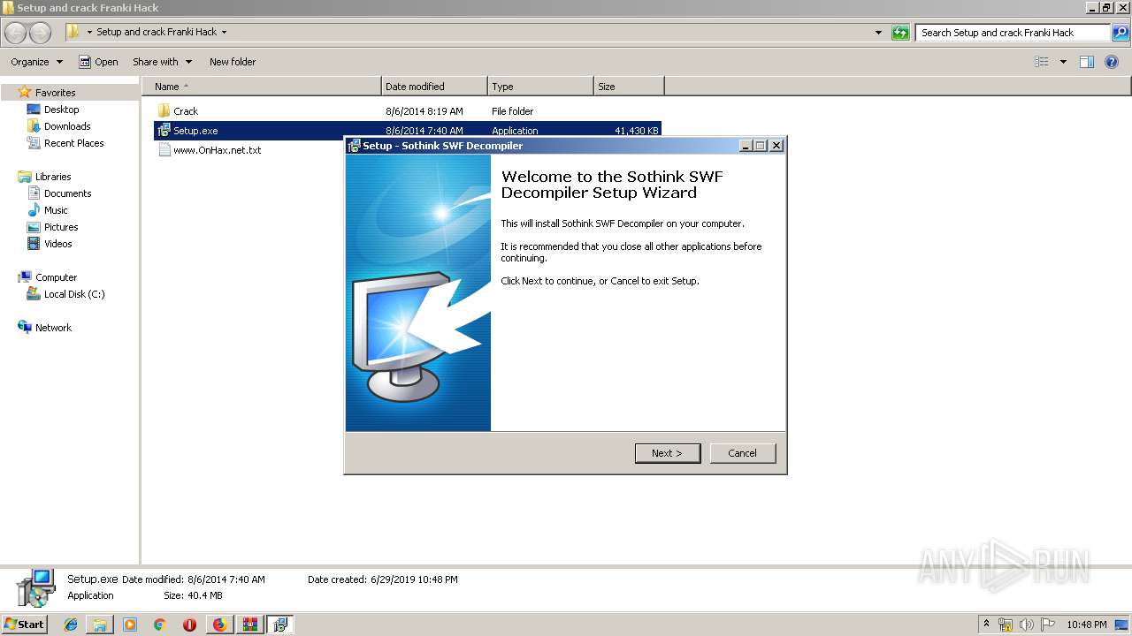Open the Setup wizard title bar icon
Viewport: 1132px width, 636px height.
pyautogui.click(x=354, y=146)
